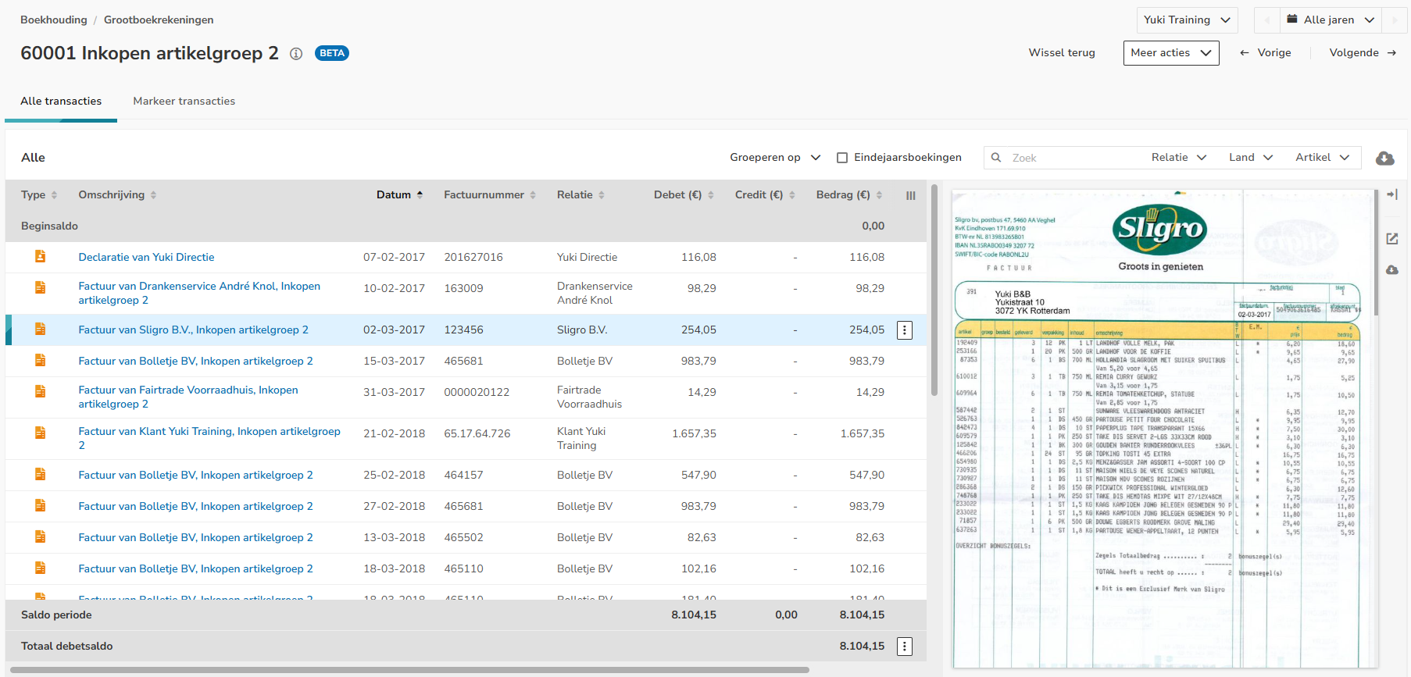Open the column settings icon in table header
This screenshot has height=677, width=1411.
(x=910, y=196)
